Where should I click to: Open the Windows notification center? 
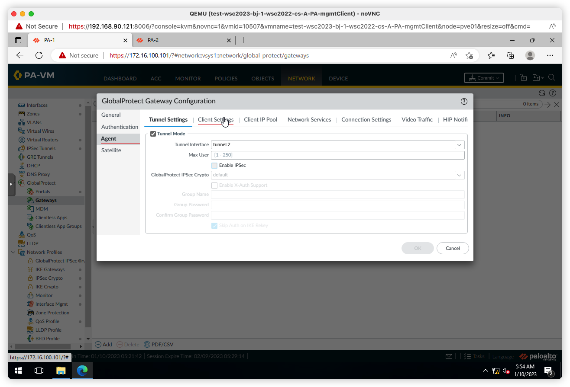pos(549,371)
